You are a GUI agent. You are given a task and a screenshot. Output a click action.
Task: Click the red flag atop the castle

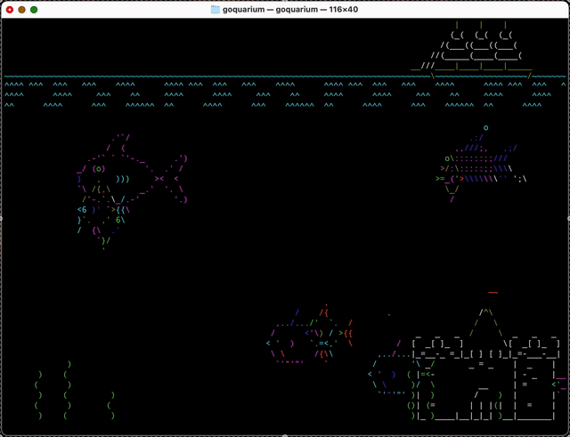pos(493,292)
